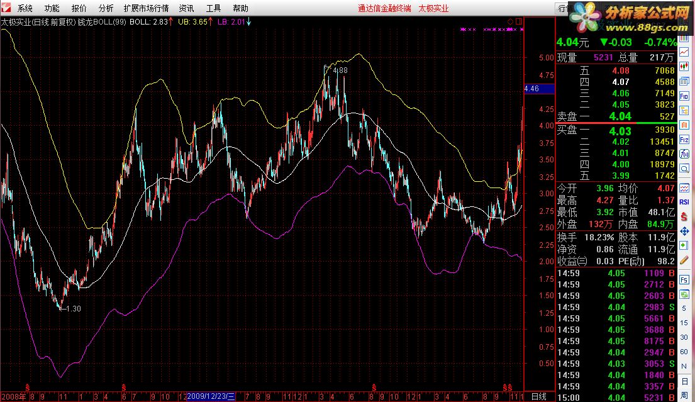Click the 总量 217万 value
Image resolution: width=695 pixels, height=402 pixels.
(661, 57)
